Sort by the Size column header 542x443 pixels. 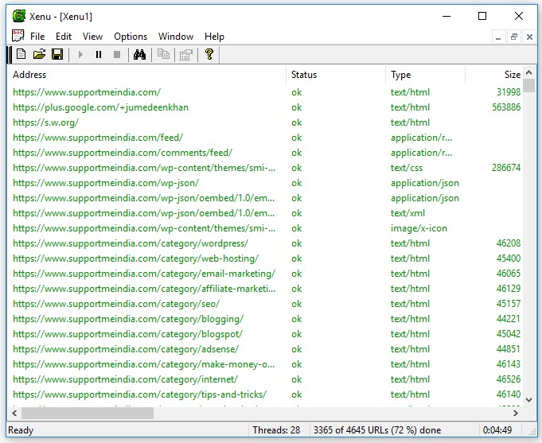tap(494, 75)
